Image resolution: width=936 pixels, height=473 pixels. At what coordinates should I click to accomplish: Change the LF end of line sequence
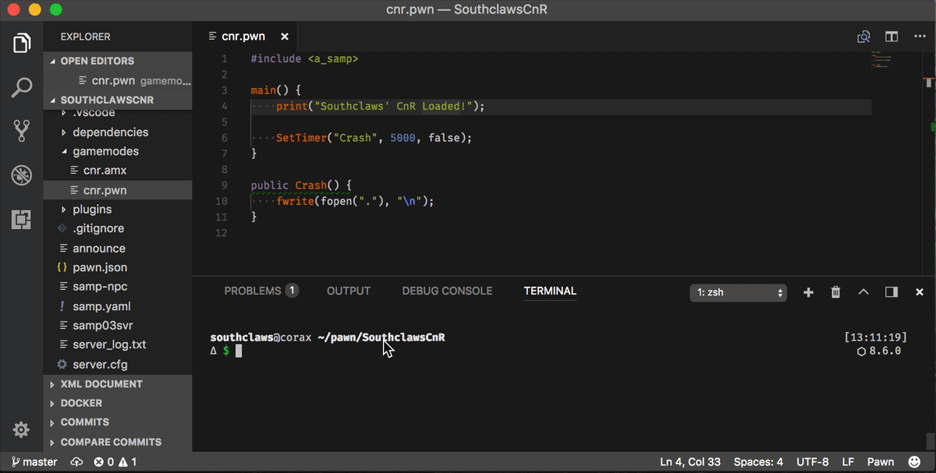click(848, 462)
